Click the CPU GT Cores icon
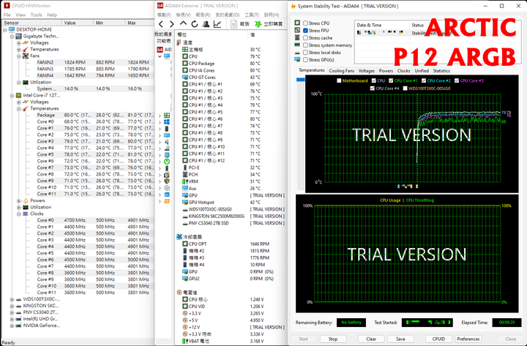This screenshot has width=527, height=346. click(185, 78)
